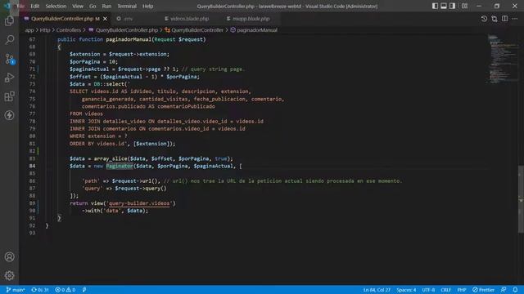The width and height of the screenshot is (524, 294).
Task: Open the Explorer view in activity bar
Action: tap(9, 21)
